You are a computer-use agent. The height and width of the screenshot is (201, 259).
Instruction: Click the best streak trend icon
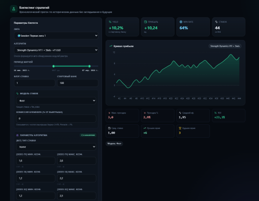tap(145, 128)
